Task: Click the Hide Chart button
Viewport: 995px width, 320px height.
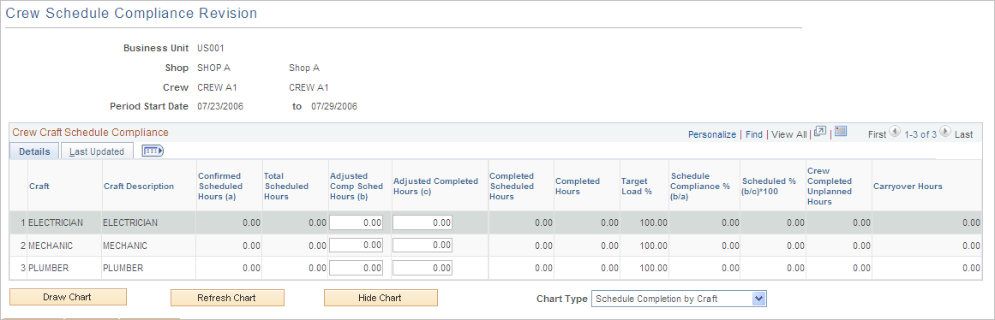Action: [x=381, y=298]
